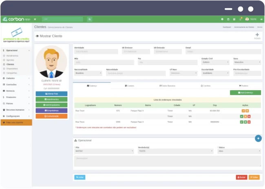Viewport: 265px width, 189px height.
Task: Click the search magnifier button in top bar
Action: [x=89, y=19]
